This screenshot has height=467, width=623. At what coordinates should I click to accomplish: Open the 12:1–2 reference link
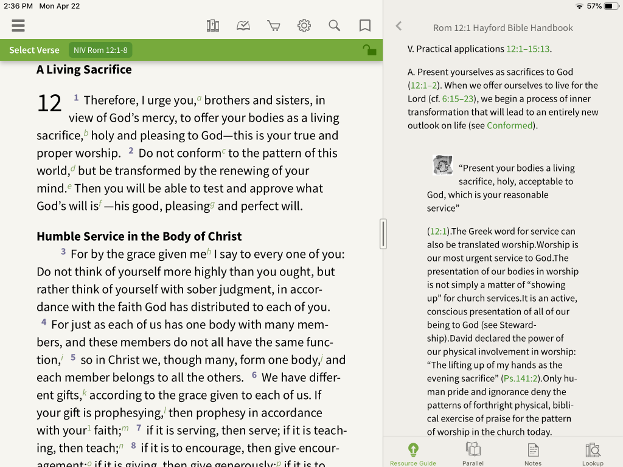click(423, 85)
